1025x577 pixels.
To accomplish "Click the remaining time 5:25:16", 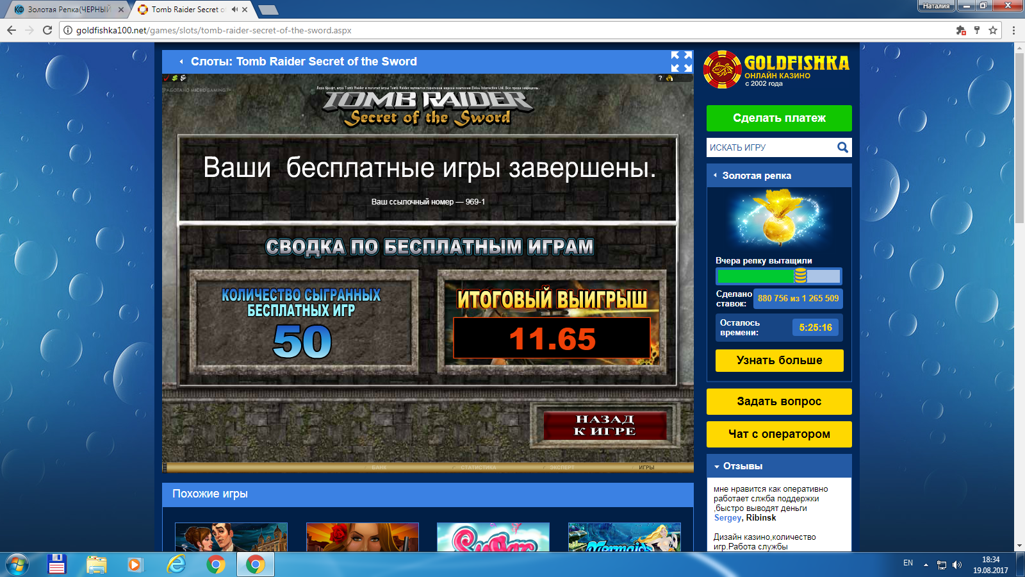I will click(x=816, y=328).
